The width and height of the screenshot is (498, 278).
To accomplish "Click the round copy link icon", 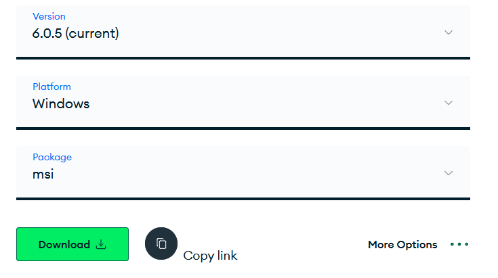I will point(161,244).
